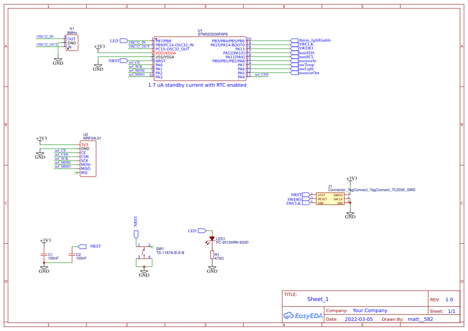Select the TagConnect TC2030 SWD connector J1

coord(330,198)
